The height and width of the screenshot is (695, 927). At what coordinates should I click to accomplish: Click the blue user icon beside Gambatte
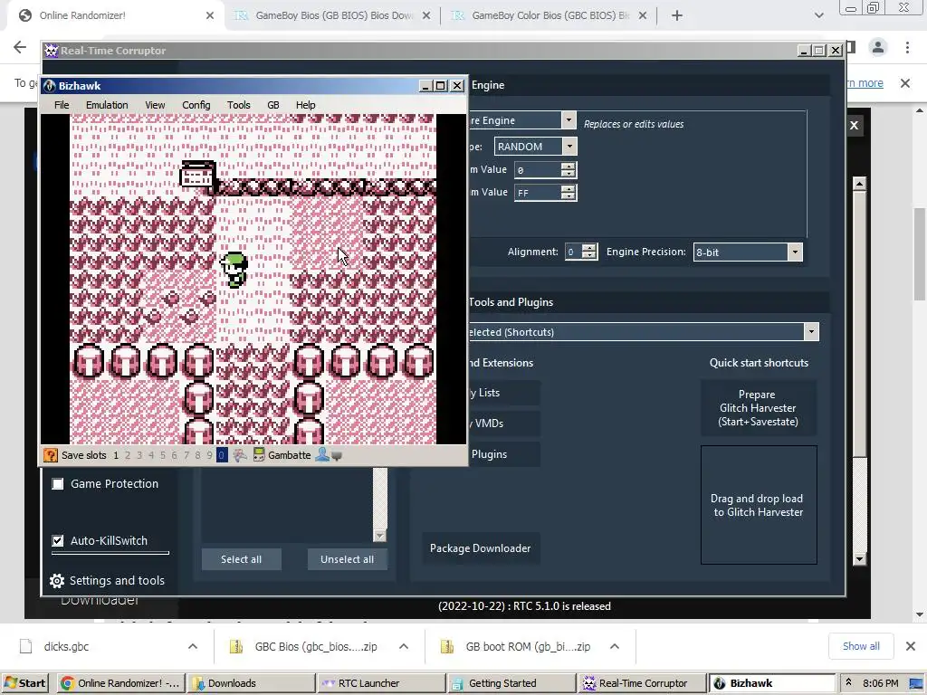pos(322,454)
